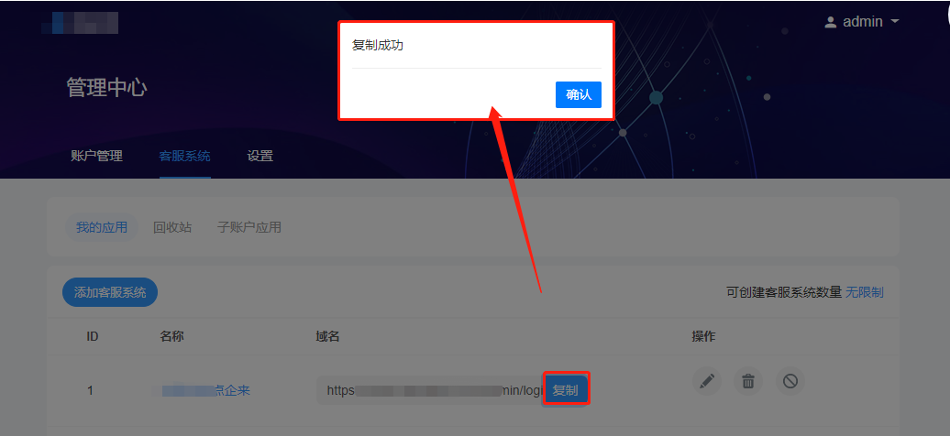
Task: Confirm the 复制成功 dialog with 确认
Action: 578,95
